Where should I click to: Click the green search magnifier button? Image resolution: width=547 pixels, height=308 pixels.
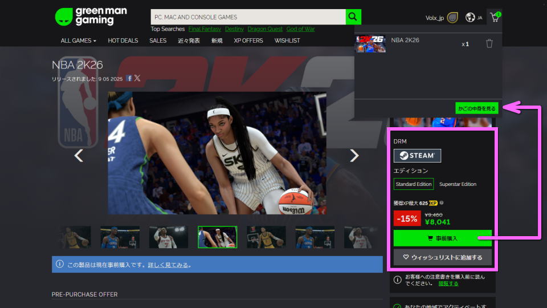tap(353, 17)
